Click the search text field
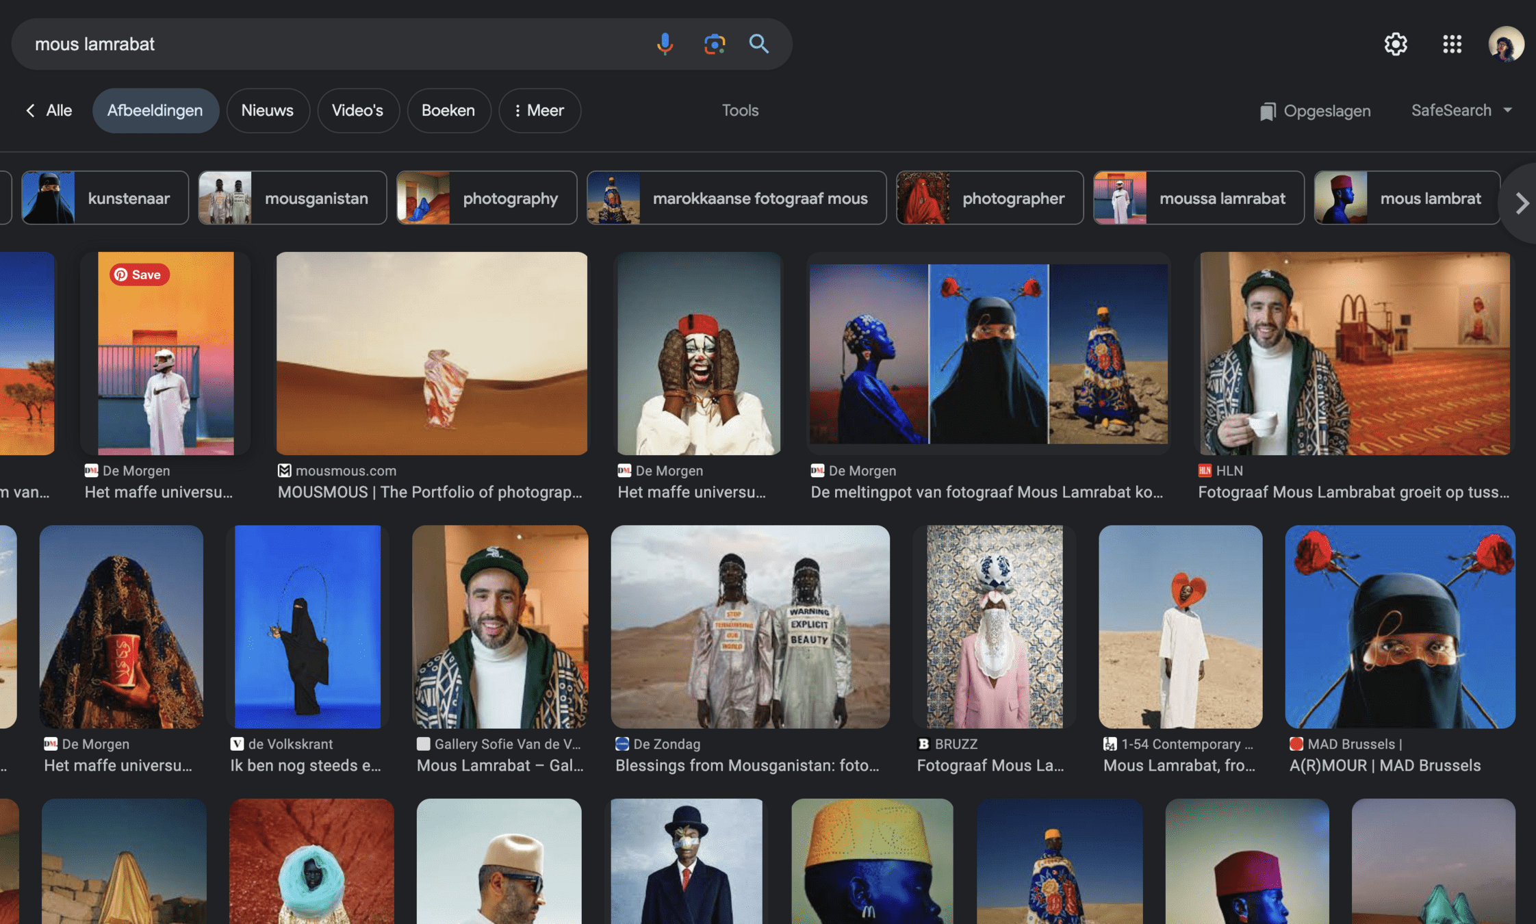1536x924 pixels. (329, 44)
